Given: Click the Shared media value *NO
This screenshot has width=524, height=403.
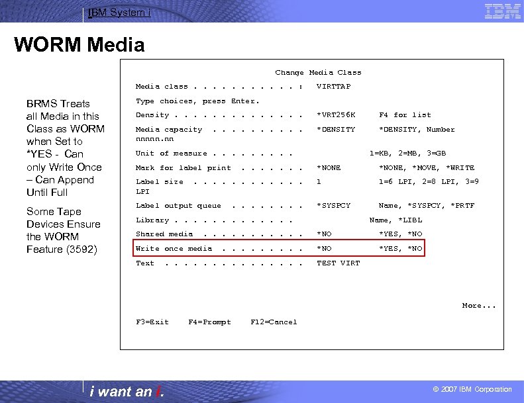Looking at the screenshot, I should tap(324, 234).
